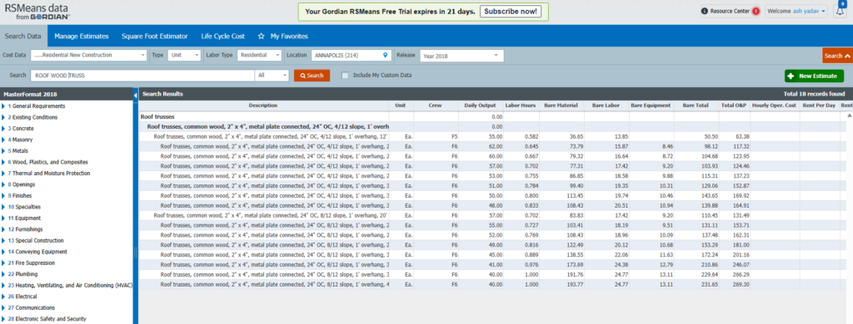Select 11 Equipment in tree

24,218
